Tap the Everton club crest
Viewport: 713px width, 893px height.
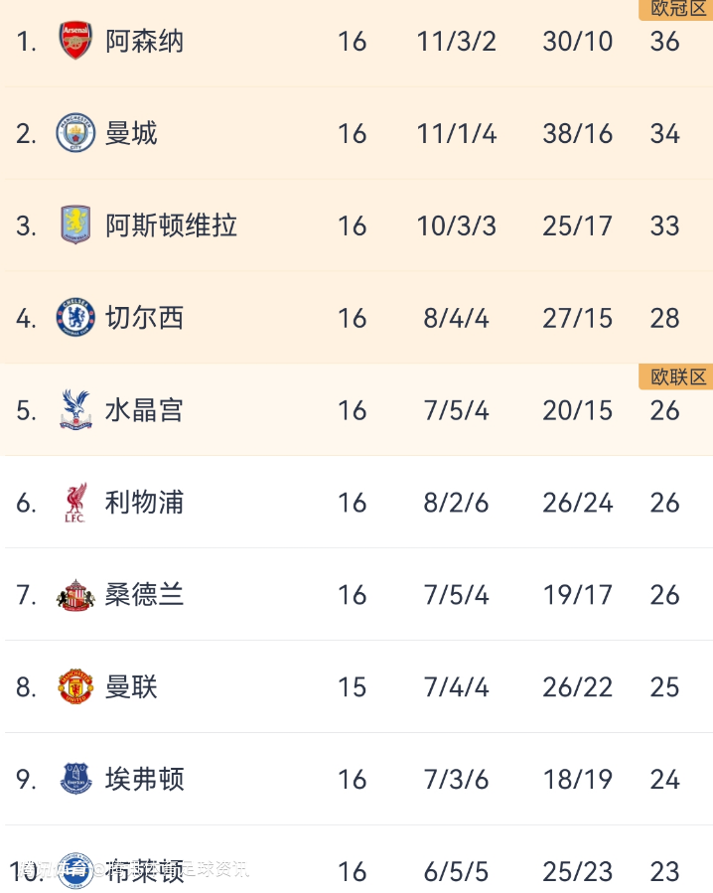[75, 779]
